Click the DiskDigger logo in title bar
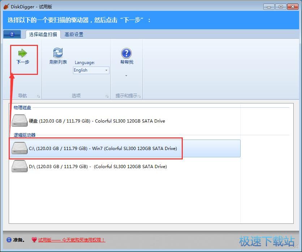 point(6,7)
